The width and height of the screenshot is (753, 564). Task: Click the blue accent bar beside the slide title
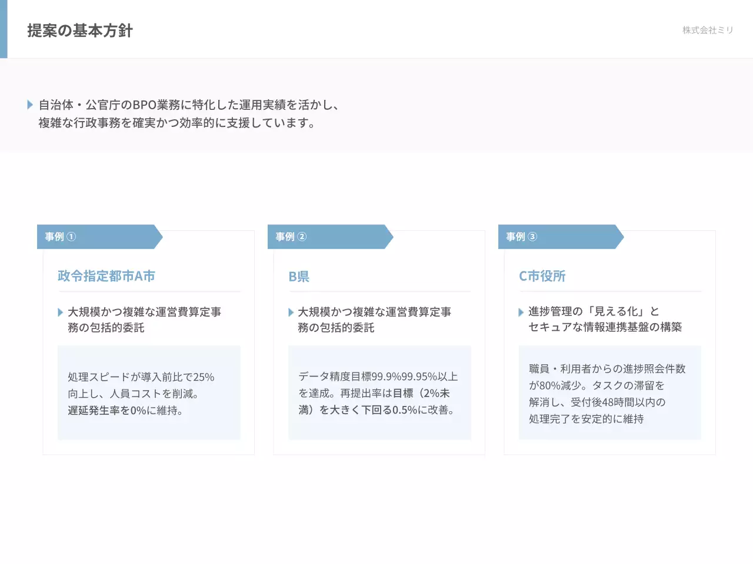tap(5, 28)
